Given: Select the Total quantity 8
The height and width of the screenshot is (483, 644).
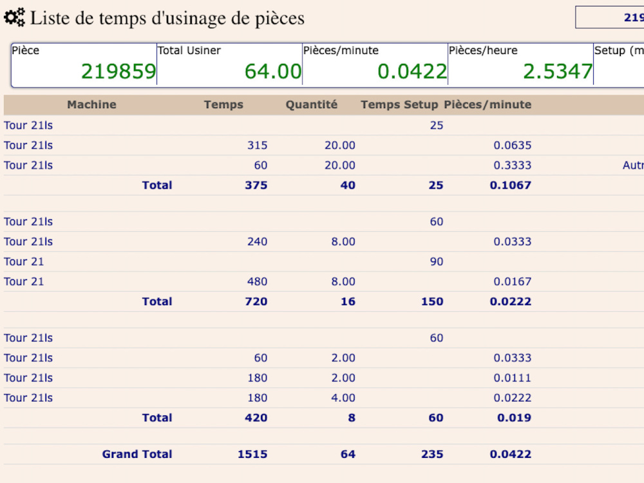Looking at the screenshot, I should pyautogui.click(x=352, y=418).
